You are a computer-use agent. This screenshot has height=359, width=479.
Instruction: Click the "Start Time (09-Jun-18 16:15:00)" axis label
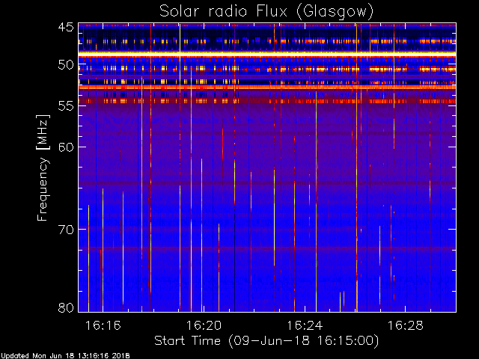point(266,341)
